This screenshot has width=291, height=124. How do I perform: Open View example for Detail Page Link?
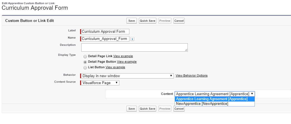[x=123, y=56]
